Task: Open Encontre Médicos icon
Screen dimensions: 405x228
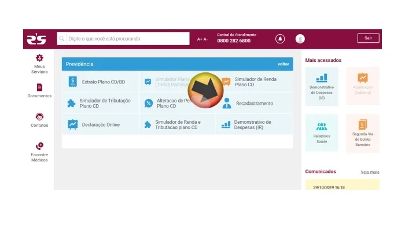Action: 39,146
